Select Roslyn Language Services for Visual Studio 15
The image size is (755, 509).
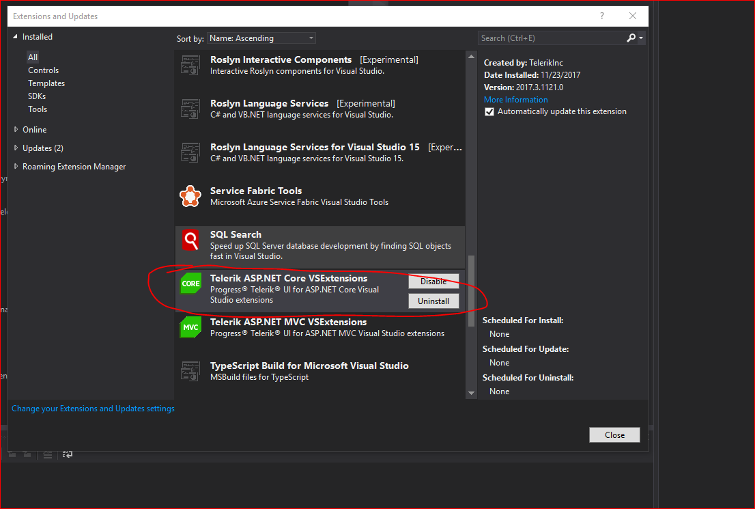click(x=315, y=148)
